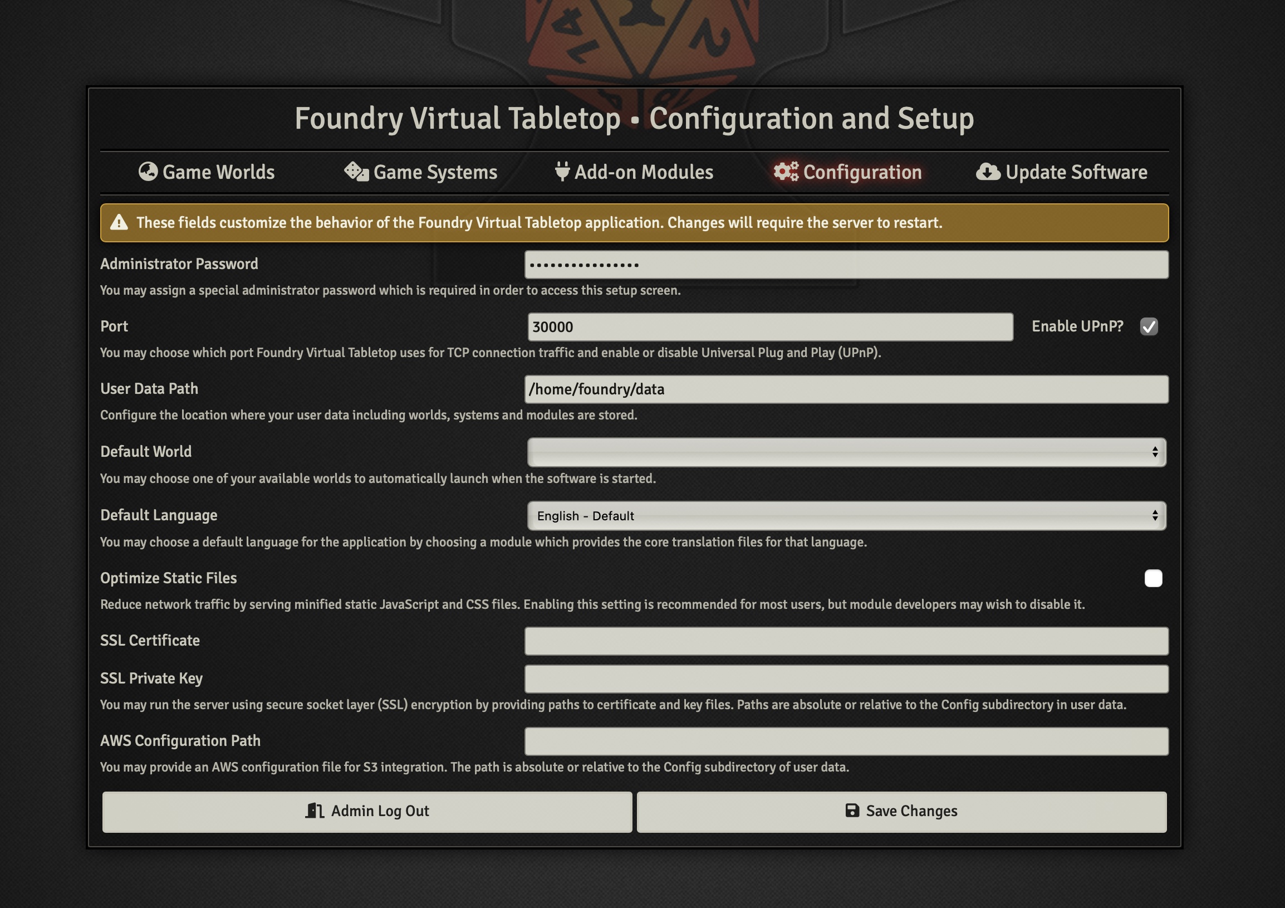Select the AWS Configuration Path field

pyautogui.click(x=846, y=741)
